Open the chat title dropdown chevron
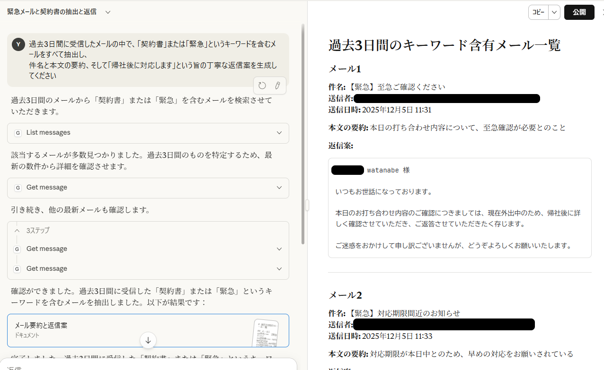This screenshot has height=370, width=604. 108,12
